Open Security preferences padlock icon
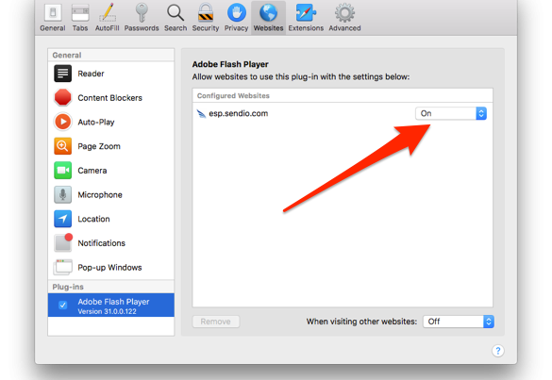The height and width of the screenshot is (380, 552). 206,13
